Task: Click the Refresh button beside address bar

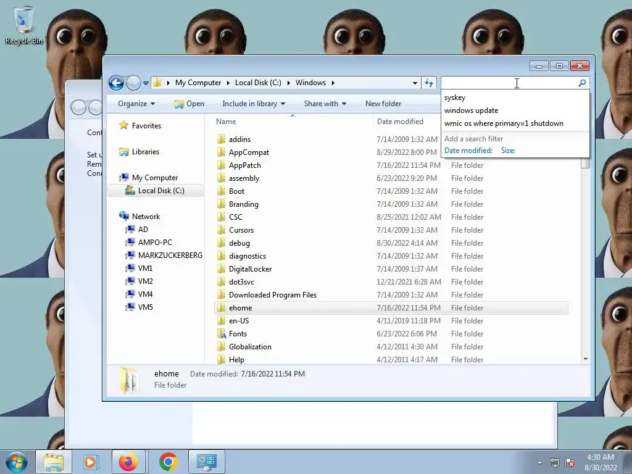Action: coord(429,83)
